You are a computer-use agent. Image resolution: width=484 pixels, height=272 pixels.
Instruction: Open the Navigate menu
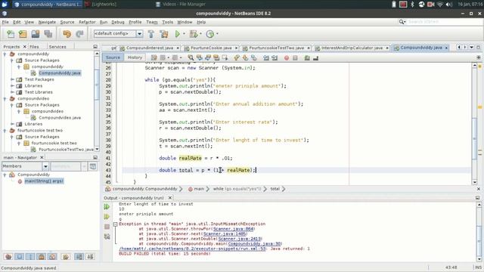(47, 22)
